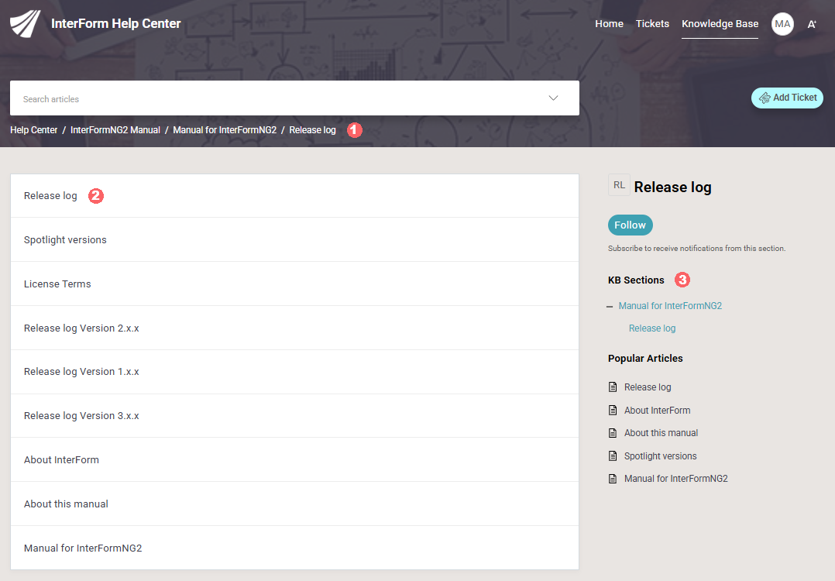Viewport: 835px width, 581px height.
Task: Click Help Center breadcrumb link
Action: coord(33,130)
